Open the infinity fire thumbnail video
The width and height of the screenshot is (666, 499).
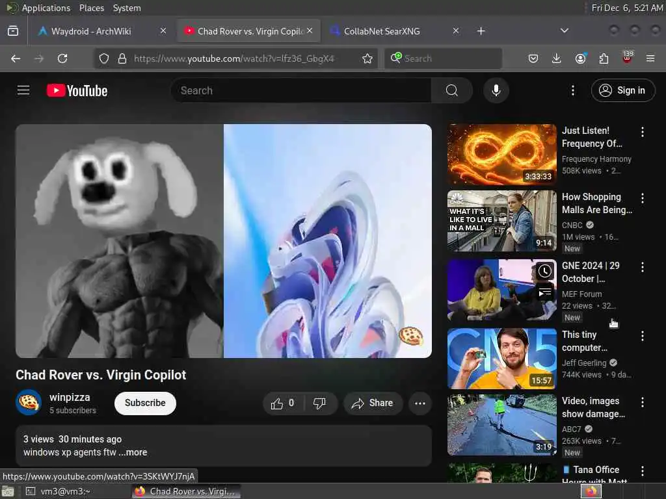coord(501,155)
